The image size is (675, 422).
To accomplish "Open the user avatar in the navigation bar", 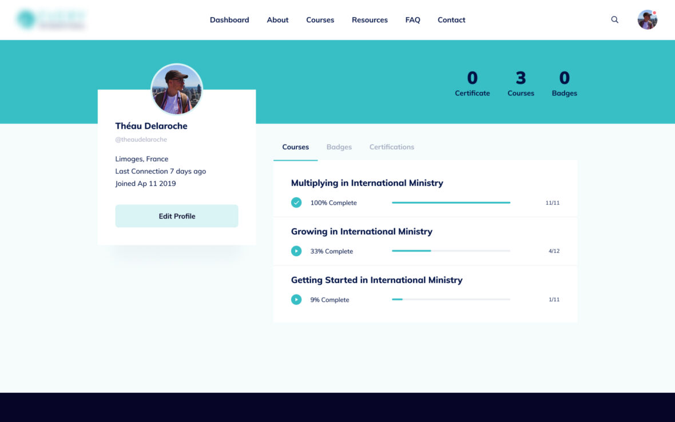I will pyautogui.click(x=647, y=19).
